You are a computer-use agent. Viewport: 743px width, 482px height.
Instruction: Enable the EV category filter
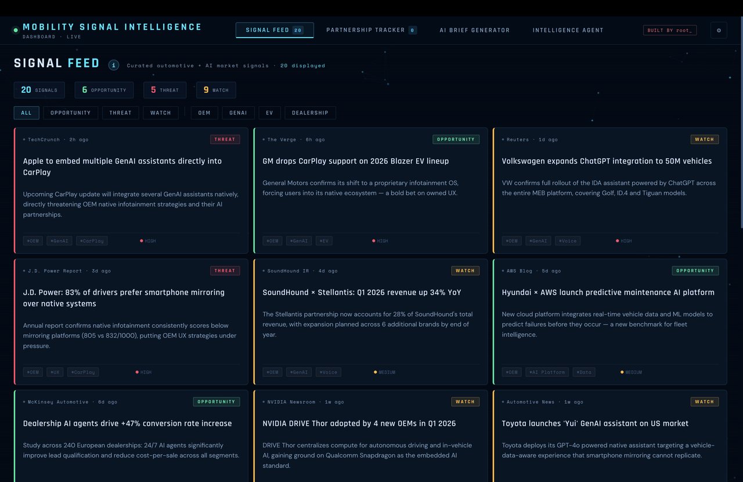[269, 113]
